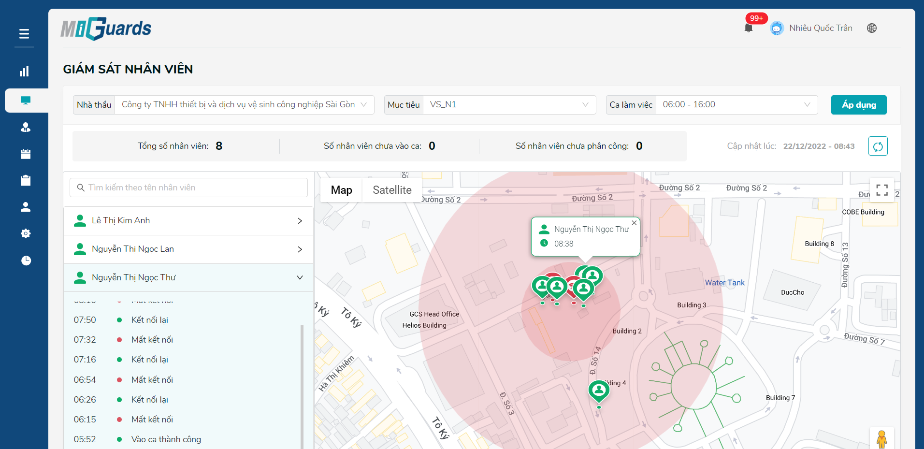924x449 pixels.
Task: Expand Nguyễn Thị Ngọc Lan employee row
Action: 188,249
